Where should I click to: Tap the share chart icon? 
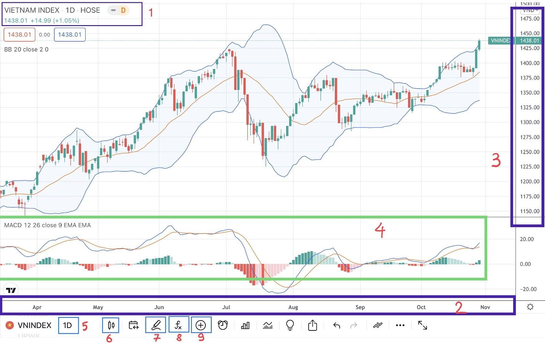click(312, 325)
